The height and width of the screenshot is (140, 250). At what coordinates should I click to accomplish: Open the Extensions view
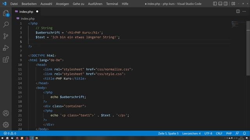(x=6, y=59)
